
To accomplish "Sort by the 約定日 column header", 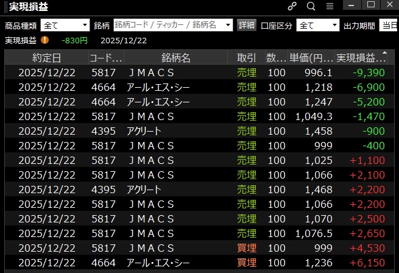I will pos(46,58).
